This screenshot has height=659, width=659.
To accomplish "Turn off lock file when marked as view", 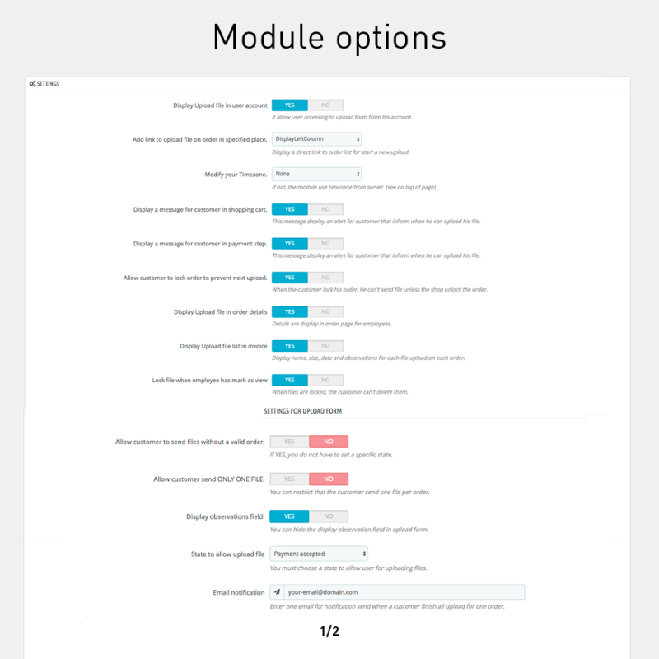I will coord(325,380).
